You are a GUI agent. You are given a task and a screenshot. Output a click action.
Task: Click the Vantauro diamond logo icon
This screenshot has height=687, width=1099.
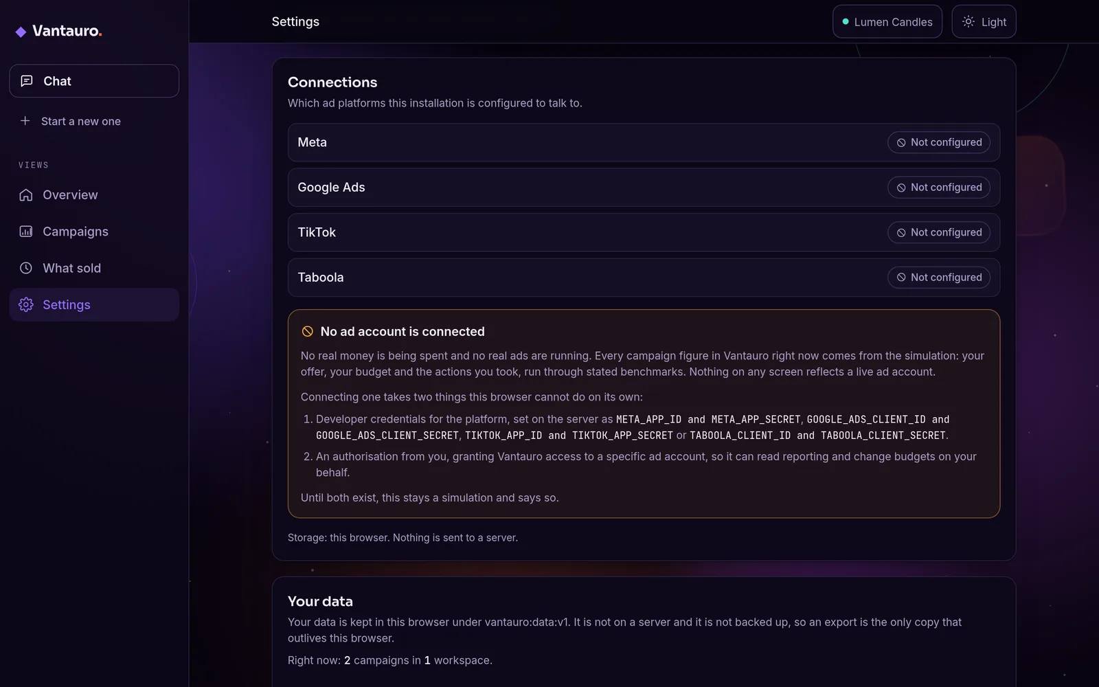pyautogui.click(x=21, y=32)
